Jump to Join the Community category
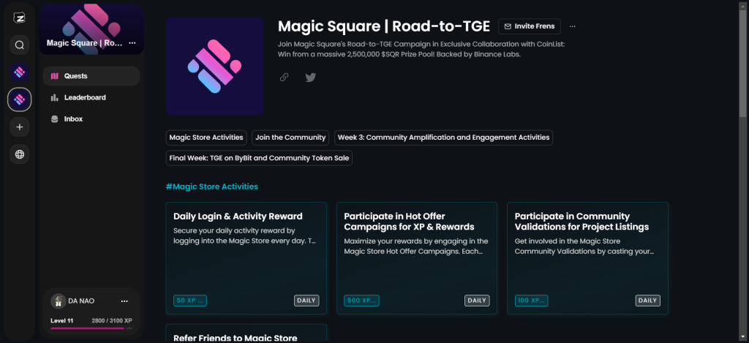The image size is (749, 343). coord(290,137)
